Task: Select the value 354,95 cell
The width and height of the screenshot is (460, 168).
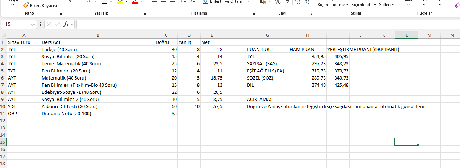Action: pyautogui.click(x=307, y=56)
